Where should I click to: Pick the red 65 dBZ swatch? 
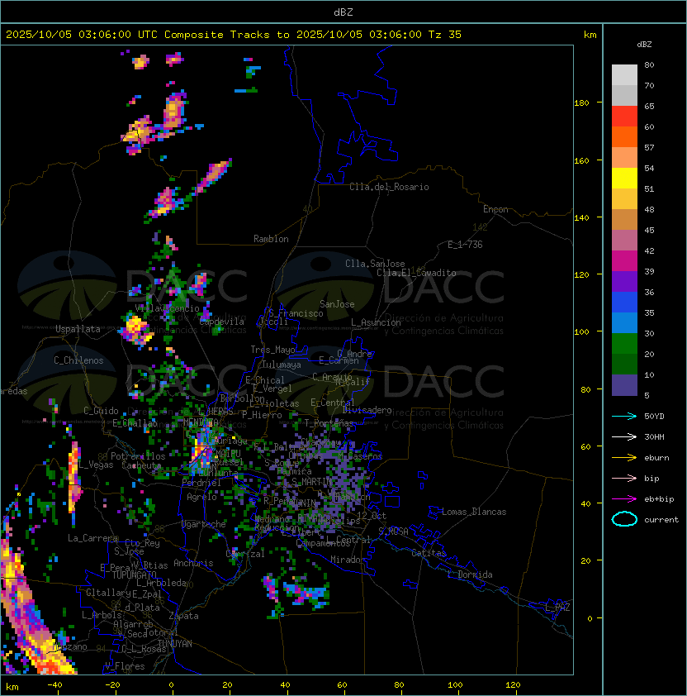click(624, 117)
